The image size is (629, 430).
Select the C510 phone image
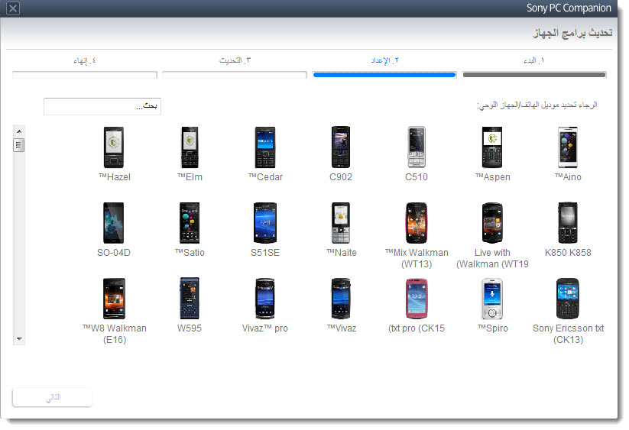point(417,147)
